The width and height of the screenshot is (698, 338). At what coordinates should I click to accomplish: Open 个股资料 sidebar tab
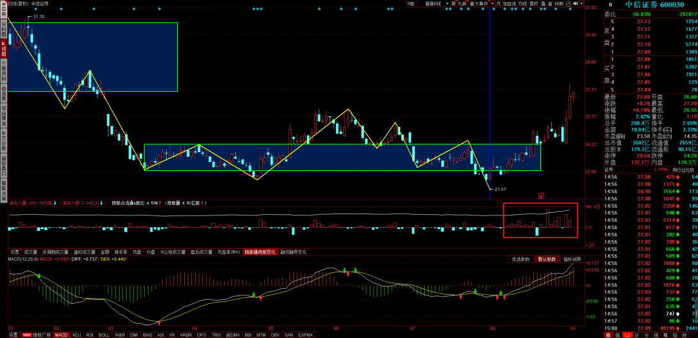coord(3,71)
